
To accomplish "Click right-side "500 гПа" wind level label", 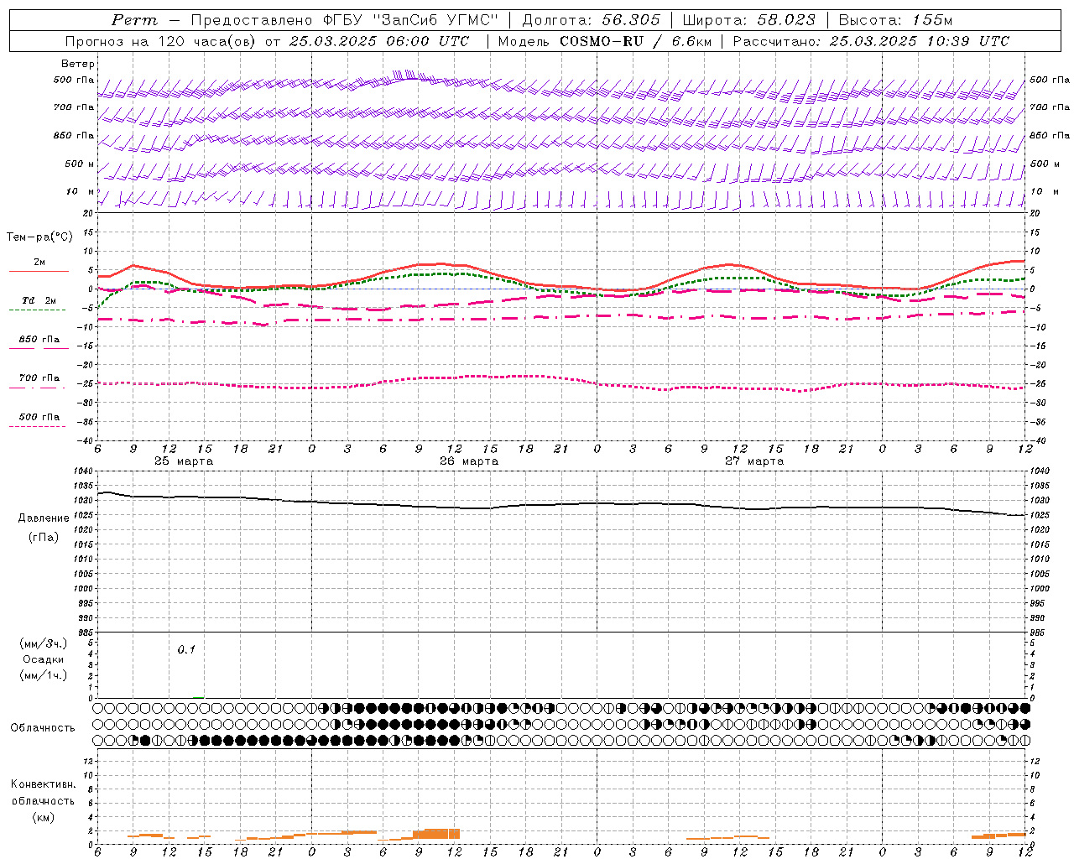I will tap(1050, 80).
